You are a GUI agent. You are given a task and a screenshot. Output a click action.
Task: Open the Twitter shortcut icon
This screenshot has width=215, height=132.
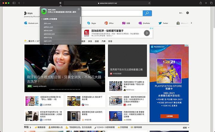pyautogui.click(x=160, y=23)
